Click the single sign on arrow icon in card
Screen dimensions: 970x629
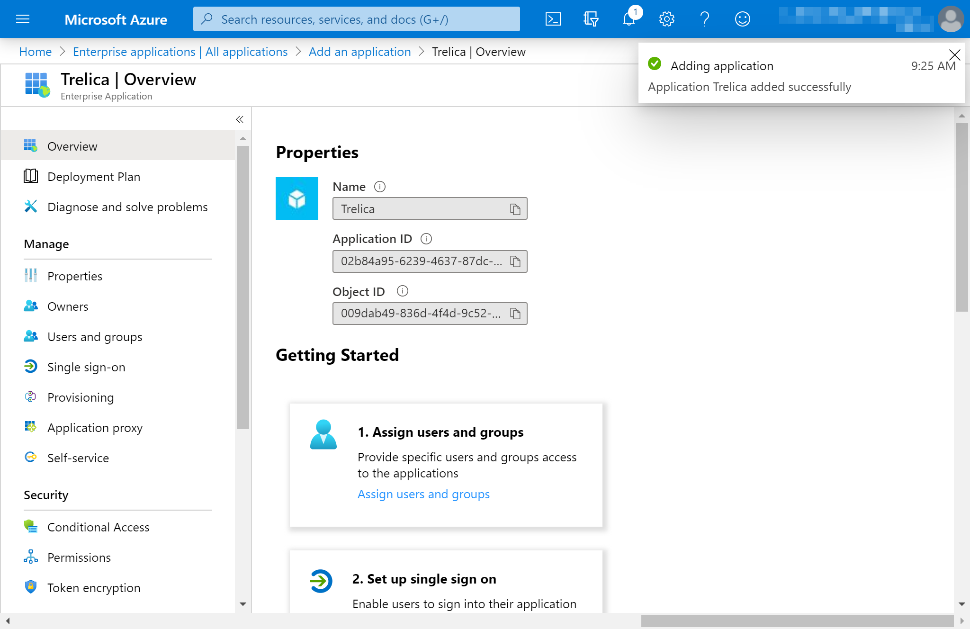pos(321,581)
